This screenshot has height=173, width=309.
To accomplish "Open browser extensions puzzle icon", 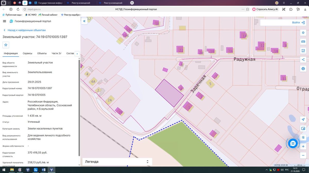I will coord(291,9).
